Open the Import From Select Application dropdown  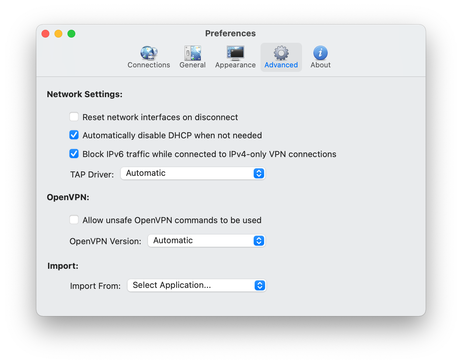click(197, 285)
